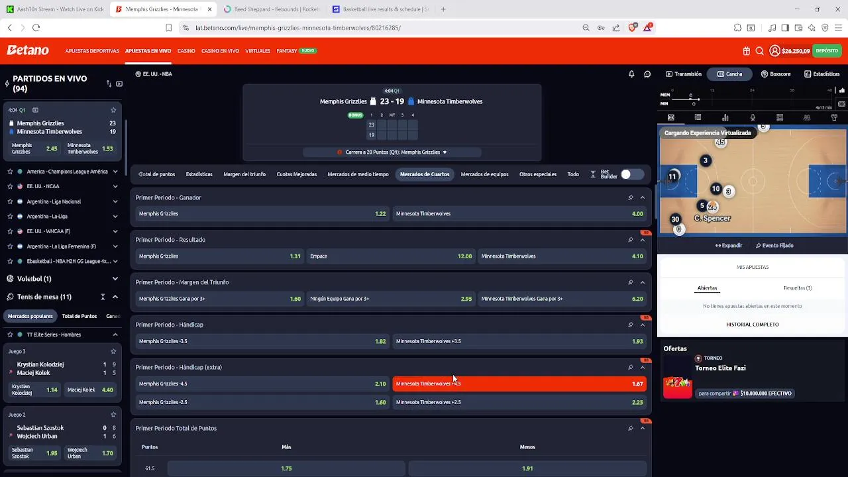
Task: Select the player icon in tracker toolbar
Action: click(x=753, y=117)
